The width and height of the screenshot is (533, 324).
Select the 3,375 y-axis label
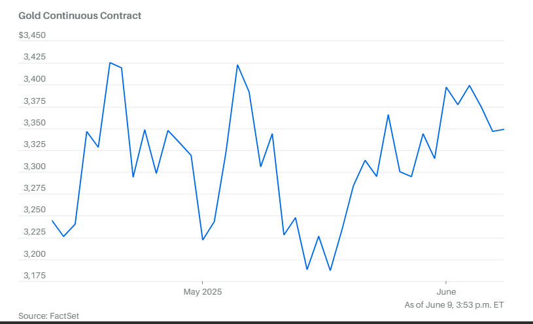[34, 101]
